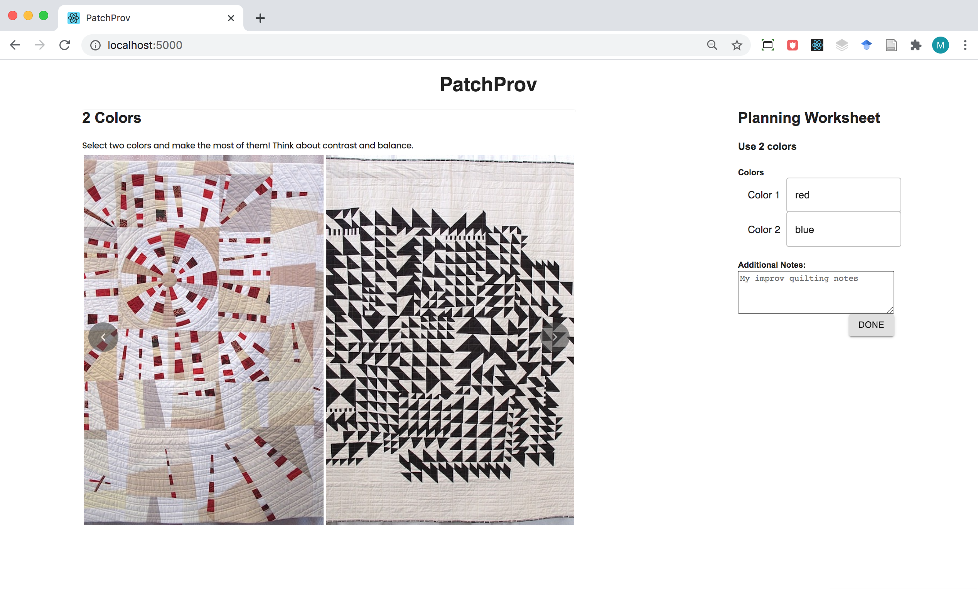Image resolution: width=978 pixels, height=589 pixels.
Task: Open the red shield extension
Action: (x=792, y=45)
